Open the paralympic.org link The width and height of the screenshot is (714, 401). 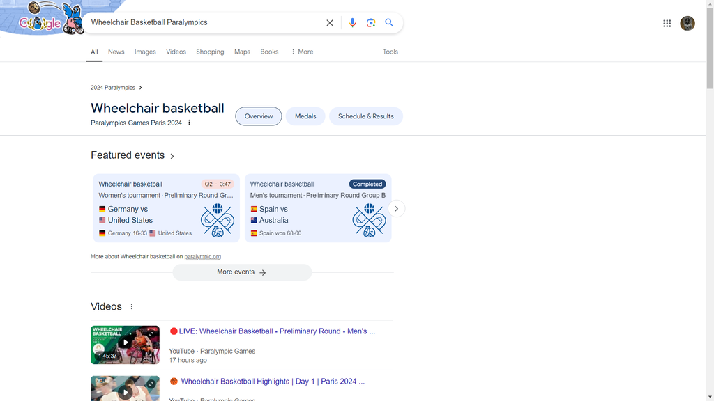(x=203, y=256)
